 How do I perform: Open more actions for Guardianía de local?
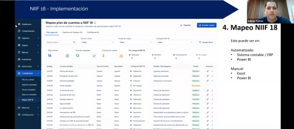pos(212,95)
